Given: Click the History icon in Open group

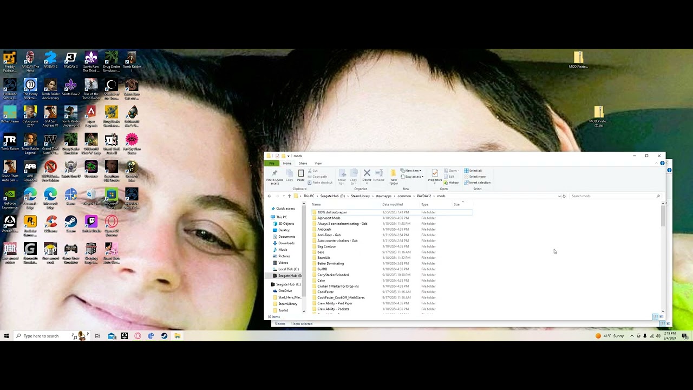Looking at the screenshot, I should pos(452,183).
